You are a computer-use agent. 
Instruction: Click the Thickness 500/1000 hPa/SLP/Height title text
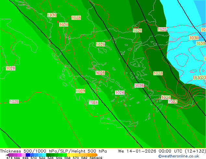[53, 151]
